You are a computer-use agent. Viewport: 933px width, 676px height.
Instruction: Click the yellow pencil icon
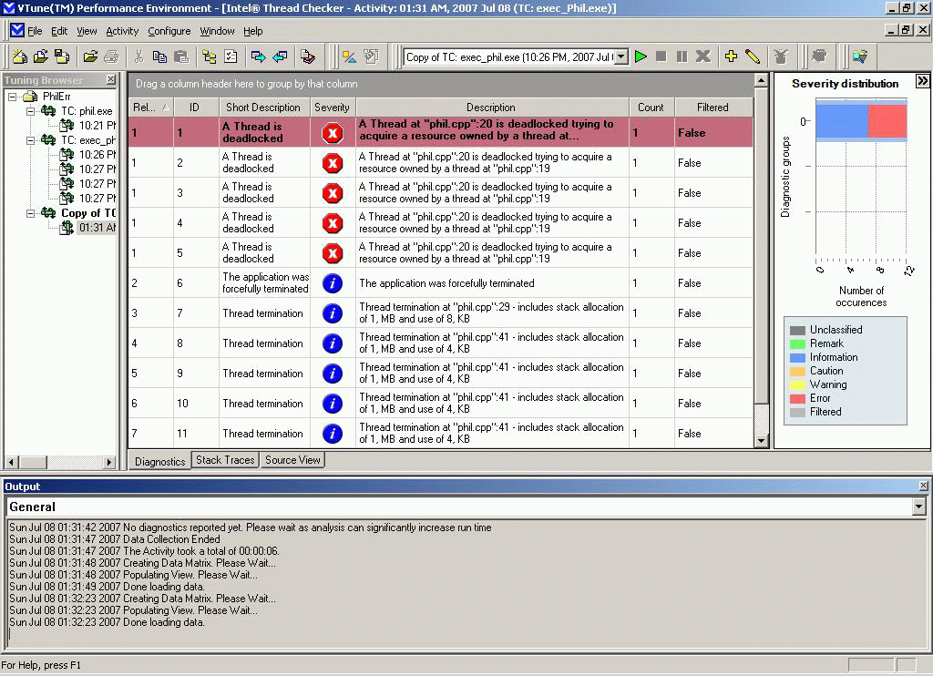coord(753,56)
